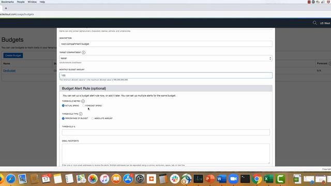Viewport: 331px width, 186px height.
Task: Click info icon next to Threshold Type
Action: coord(81,114)
